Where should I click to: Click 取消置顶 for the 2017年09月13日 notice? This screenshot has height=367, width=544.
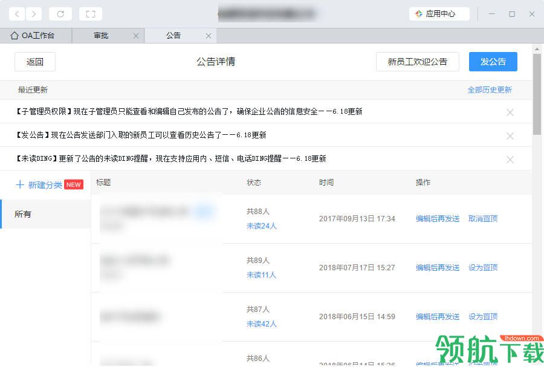483,218
